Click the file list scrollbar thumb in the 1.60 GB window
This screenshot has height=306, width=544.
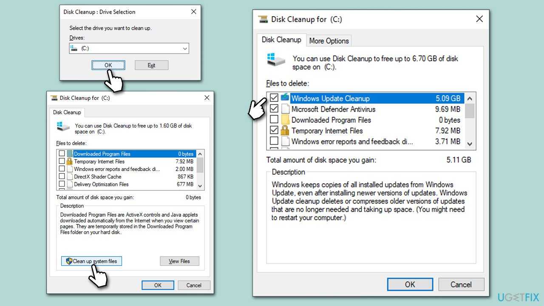(x=200, y=164)
